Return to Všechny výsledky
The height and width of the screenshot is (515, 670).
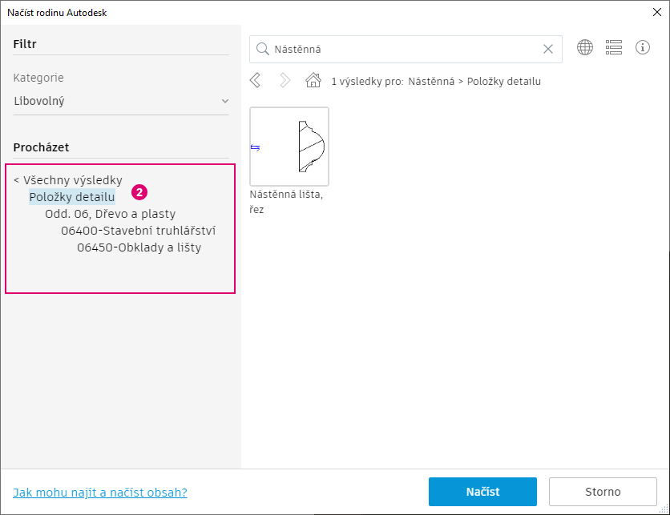[68, 180]
